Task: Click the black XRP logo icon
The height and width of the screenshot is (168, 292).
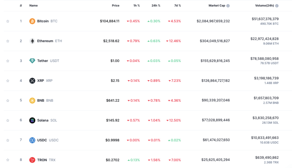Action: pyautogui.click(x=32, y=81)
